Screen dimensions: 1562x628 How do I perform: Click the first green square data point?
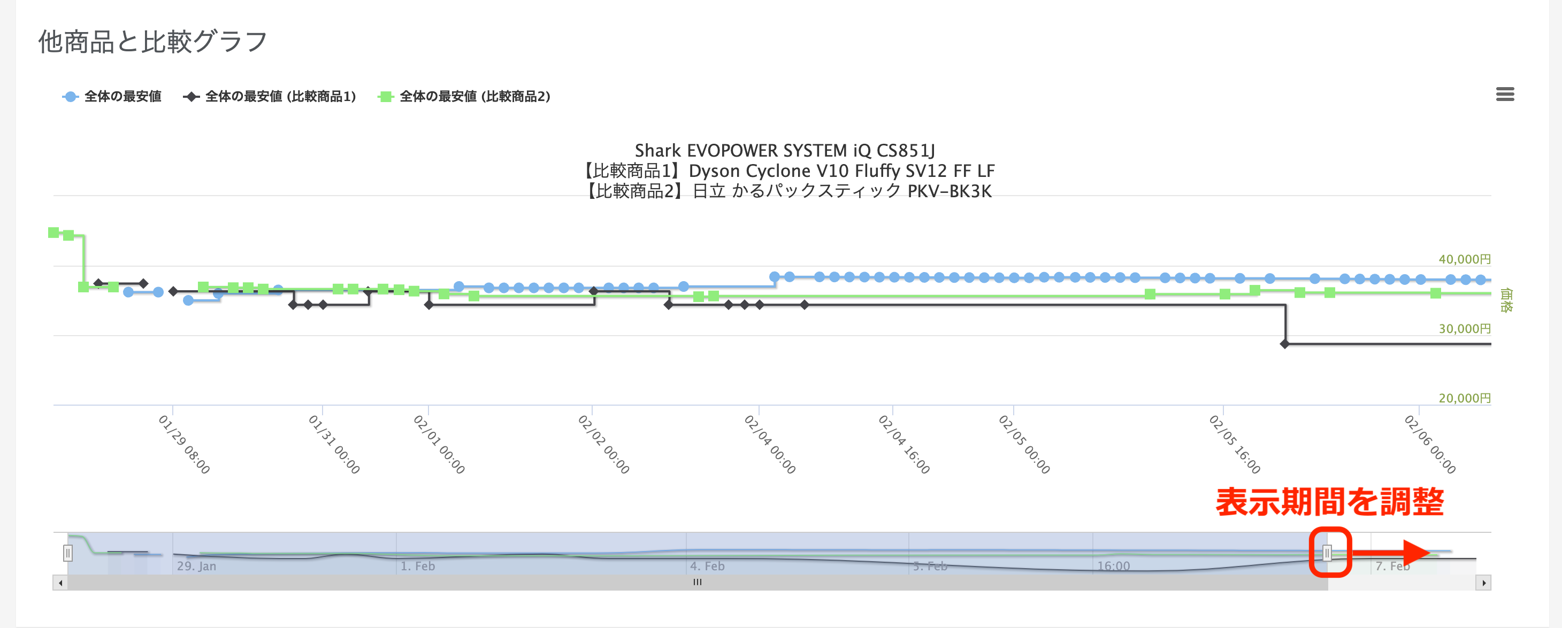click(53, 232)
